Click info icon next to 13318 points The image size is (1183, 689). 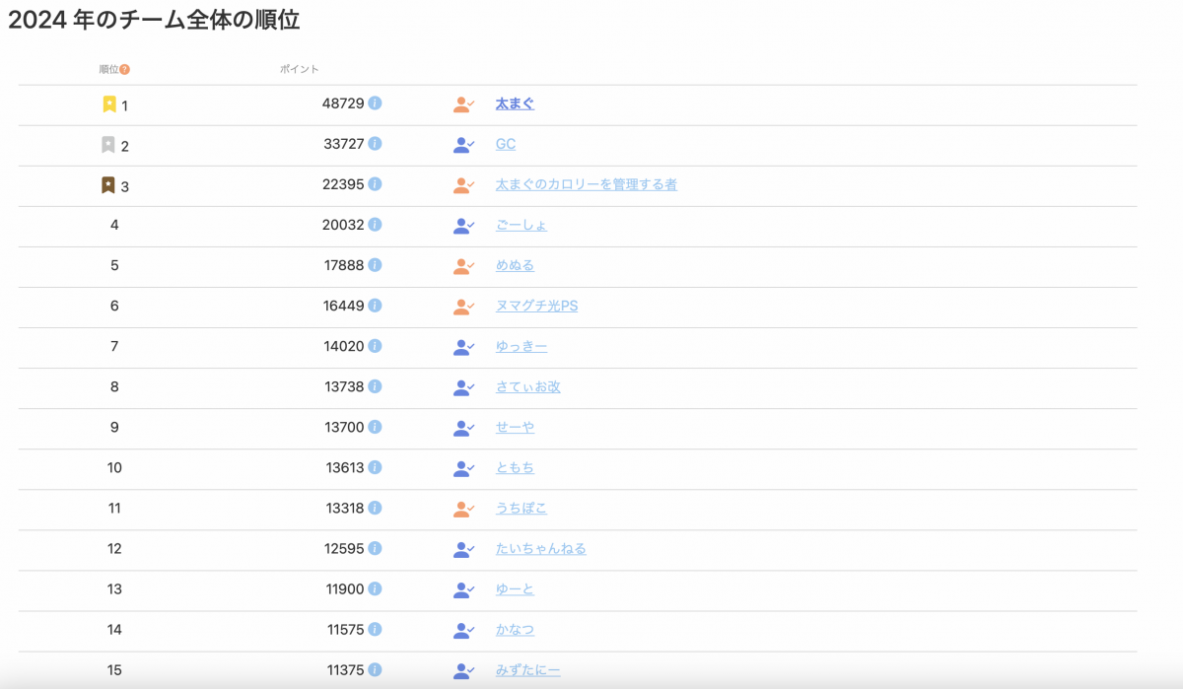click(376, 508)
